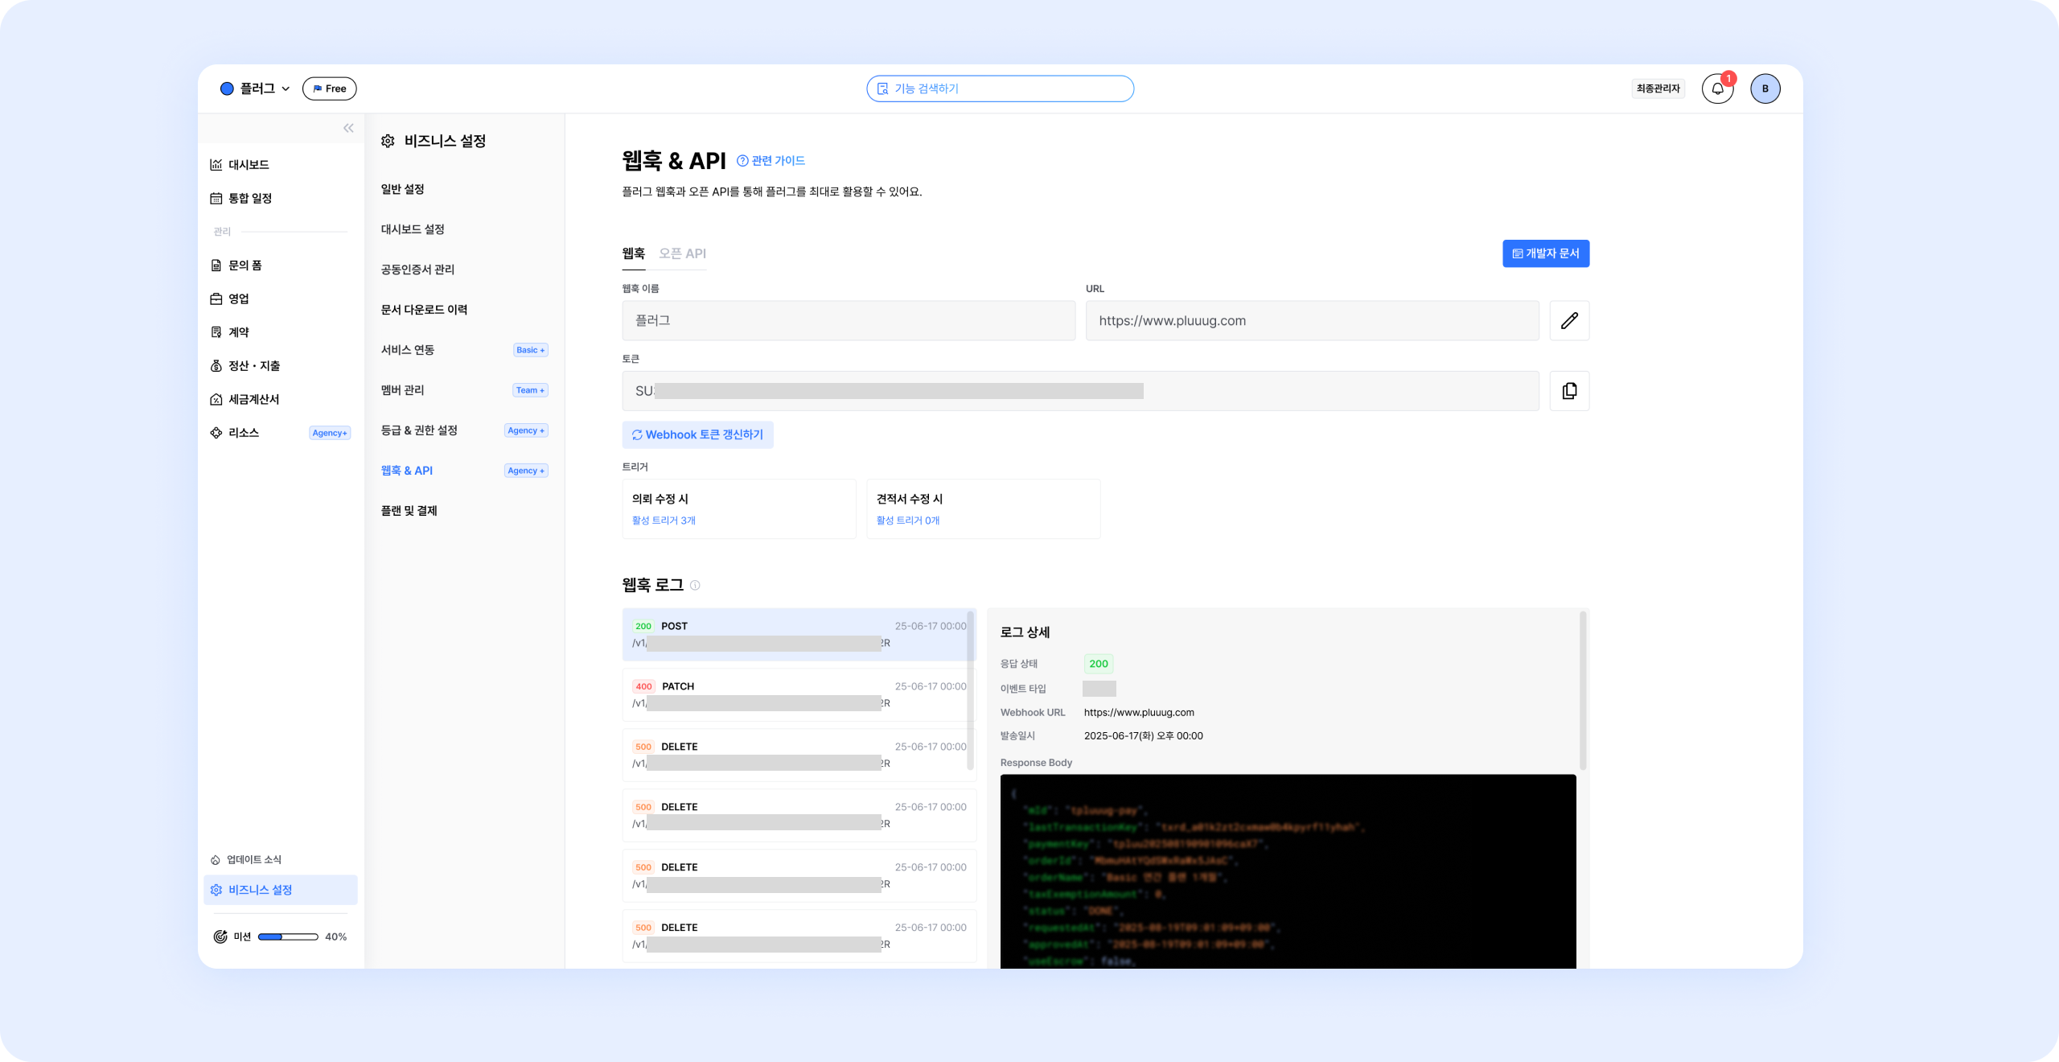Select the 400 PATCH log entry
This screenshot has height=1062, width=2059.
pos(798,694)
